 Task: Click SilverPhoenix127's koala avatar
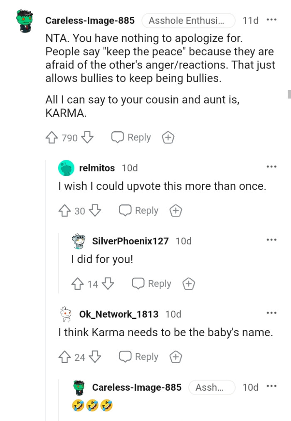79,241
